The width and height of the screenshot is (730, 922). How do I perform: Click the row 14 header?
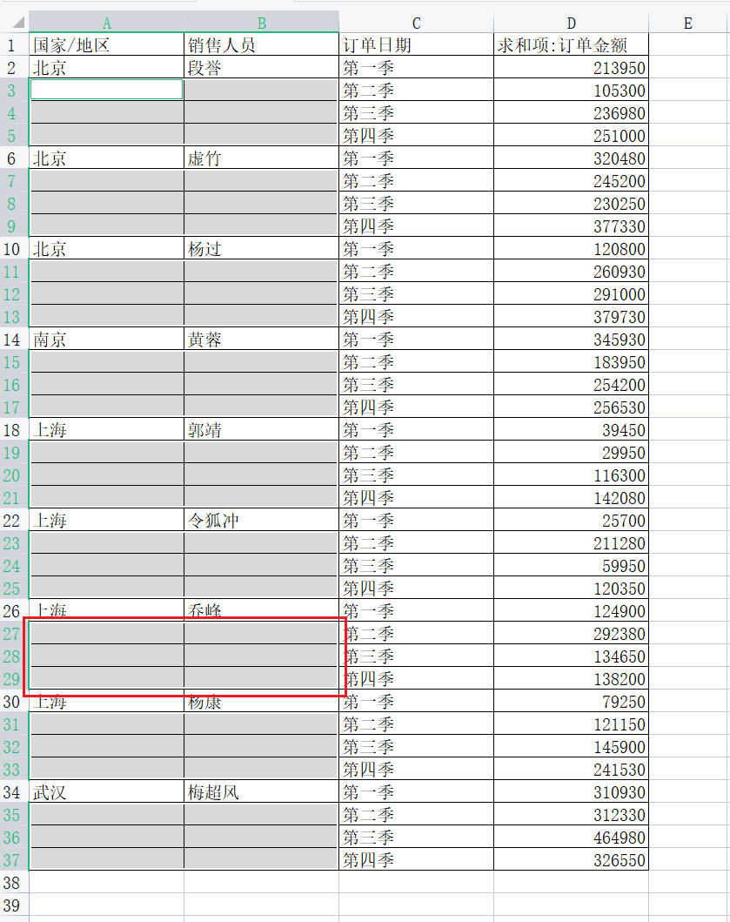pyautogui.click(x=13, y=340)
